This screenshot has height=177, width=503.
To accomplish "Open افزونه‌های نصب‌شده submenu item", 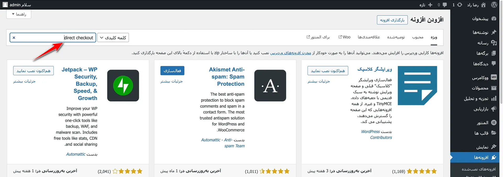I will [x=478, y=169].
